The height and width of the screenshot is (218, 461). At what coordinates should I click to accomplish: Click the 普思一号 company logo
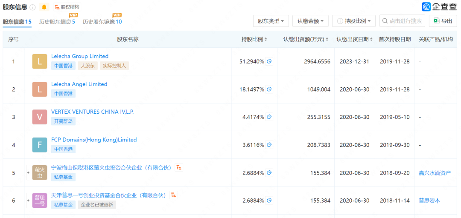[40, 201]
